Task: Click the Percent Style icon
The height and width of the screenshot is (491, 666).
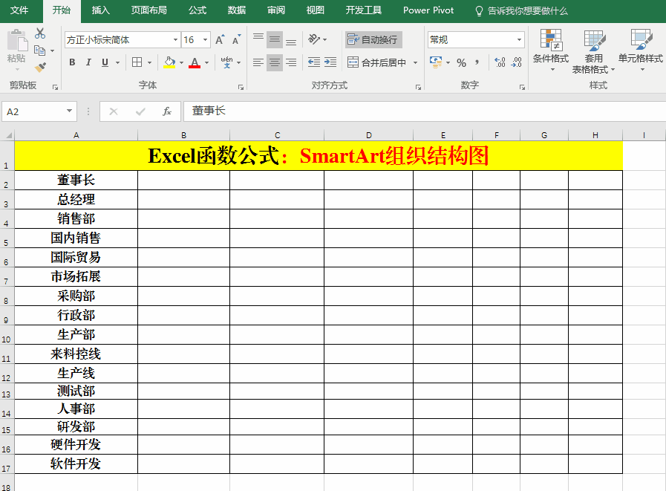Action: tap(461, 62)
